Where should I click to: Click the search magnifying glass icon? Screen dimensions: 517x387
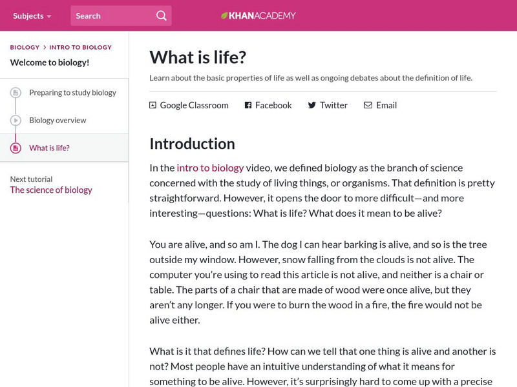pyautogui.click(x=161, y=15)
